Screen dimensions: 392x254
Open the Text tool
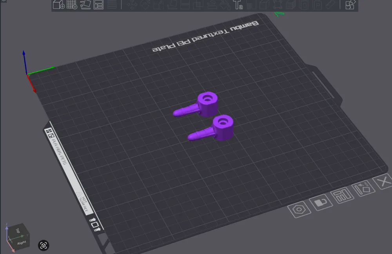click(x=238, y=5)
